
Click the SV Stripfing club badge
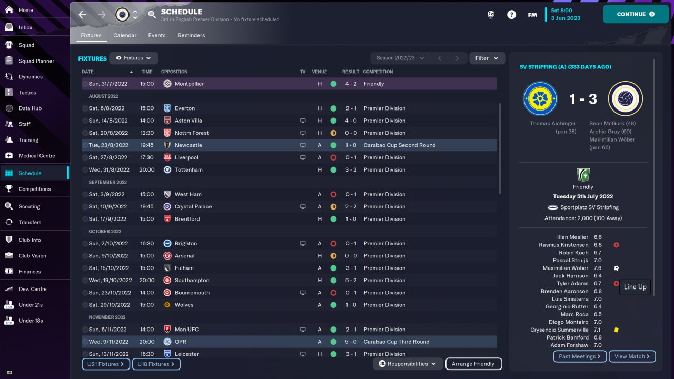click(540, 99)
